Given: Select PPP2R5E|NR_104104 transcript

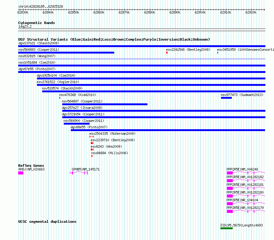Looking at the screenshot, I should 242,200.
